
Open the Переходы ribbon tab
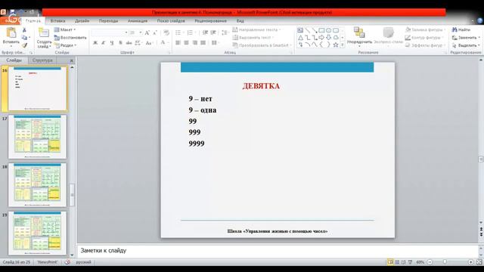(x=108, y=21)
